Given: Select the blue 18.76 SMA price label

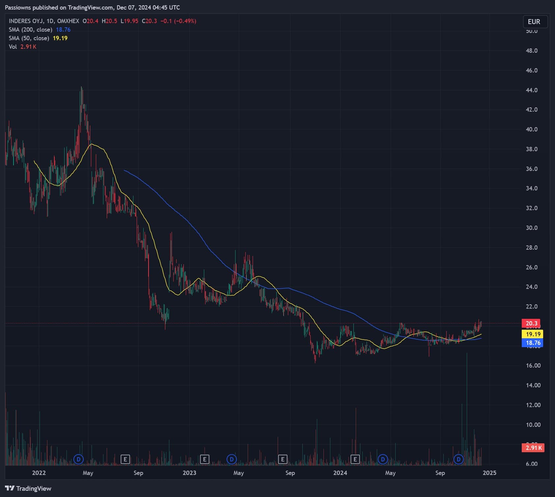Looking at the screenshot, I should pos(533,343).
